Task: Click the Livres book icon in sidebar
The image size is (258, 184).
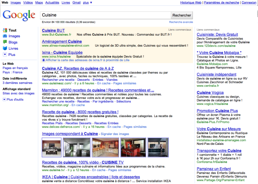Action: click(5, 48)
